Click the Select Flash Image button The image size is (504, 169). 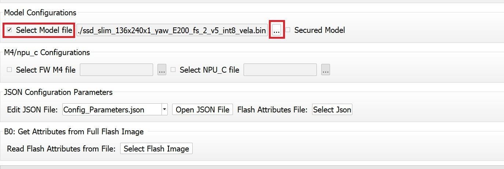[x=156, y=149]
